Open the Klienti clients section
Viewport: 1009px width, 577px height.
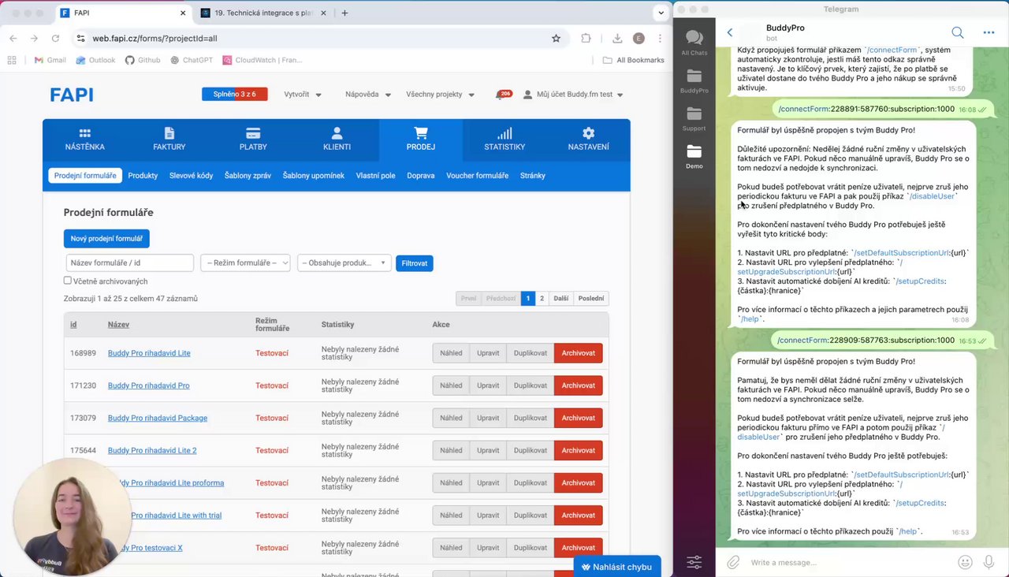click(337, 139)
